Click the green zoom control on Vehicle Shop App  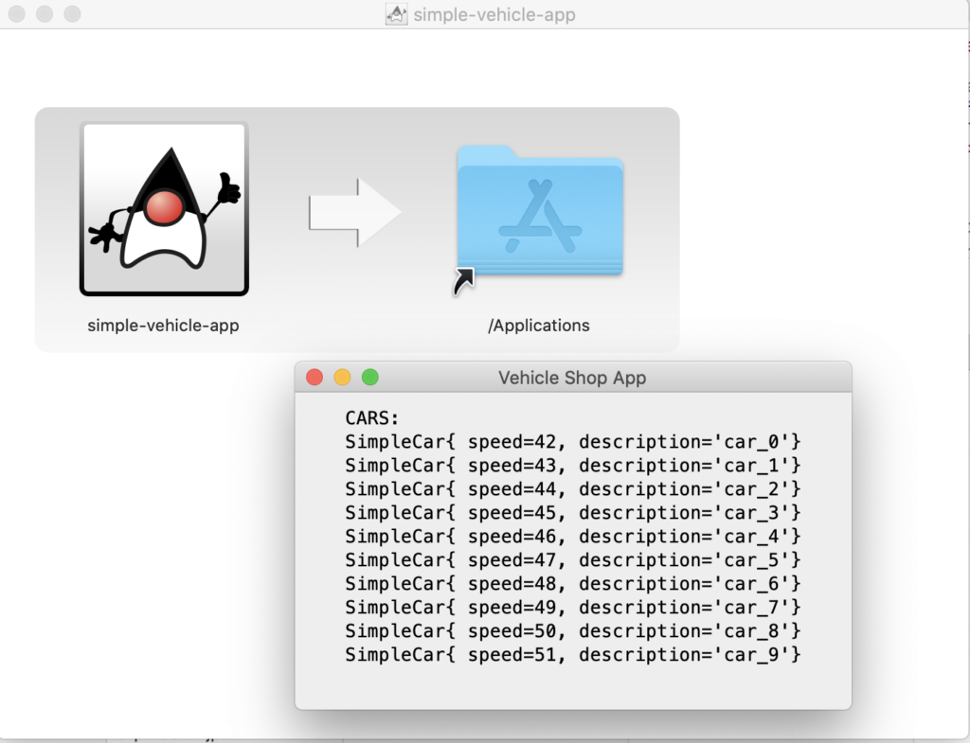tap(370, 377)
